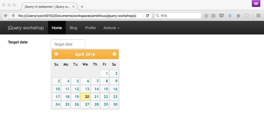Open a new browser tab
Viewport: 264px width, 116px height.
[82, 7]
